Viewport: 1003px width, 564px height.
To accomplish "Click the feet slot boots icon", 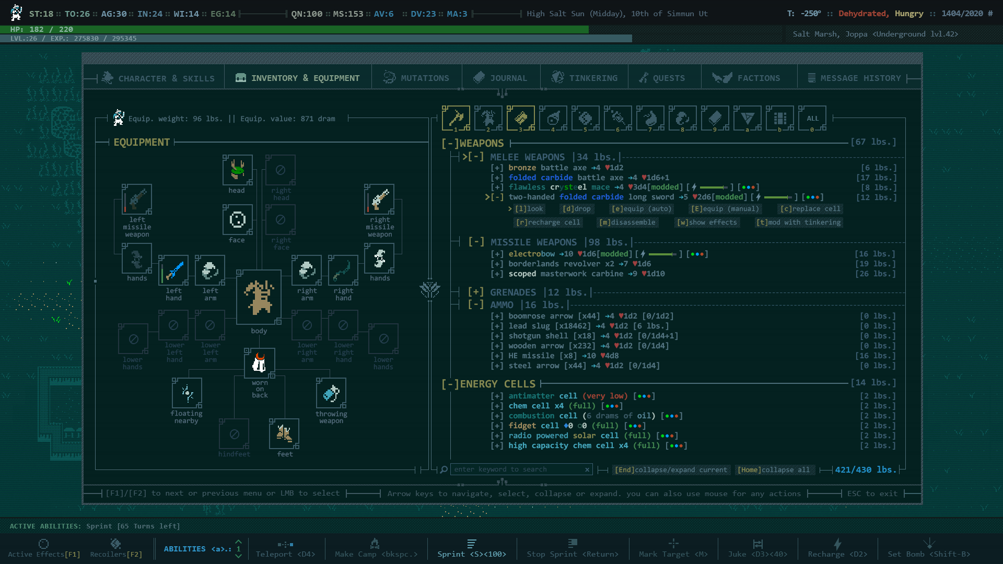I will tap(284, 433).
